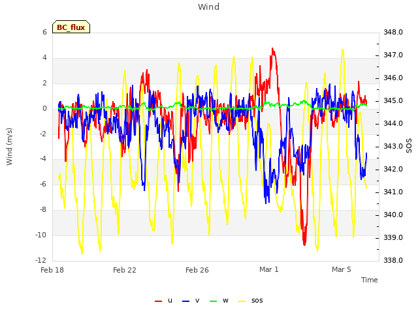Click the rotated 'sos' right axis title
Viewport: 418px width, 313px height.
[409, 146]
